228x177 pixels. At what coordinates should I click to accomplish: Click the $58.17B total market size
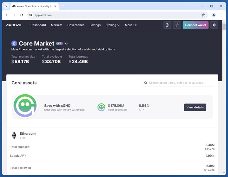pyautogui.click(x=20, y=62)
